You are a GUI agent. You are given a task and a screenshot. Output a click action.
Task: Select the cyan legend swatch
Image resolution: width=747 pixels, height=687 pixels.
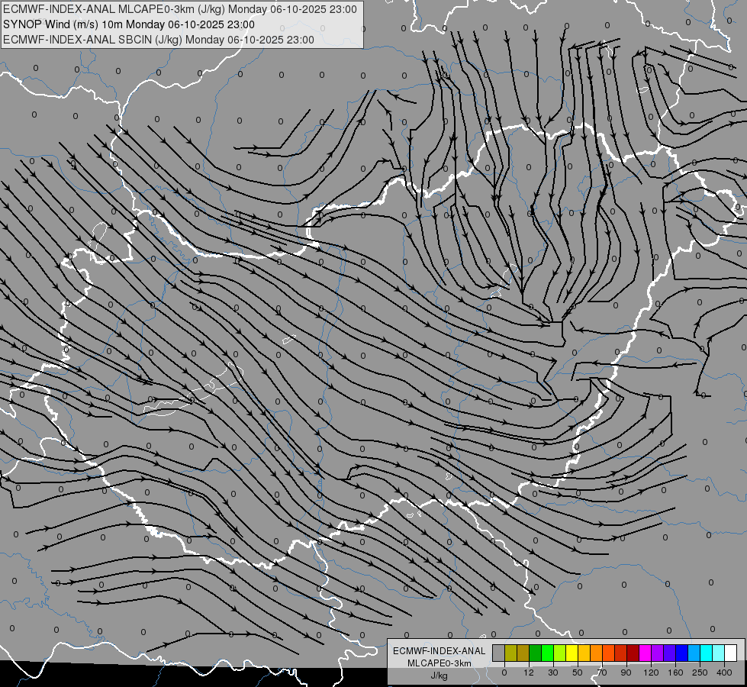tap(707, 653)
